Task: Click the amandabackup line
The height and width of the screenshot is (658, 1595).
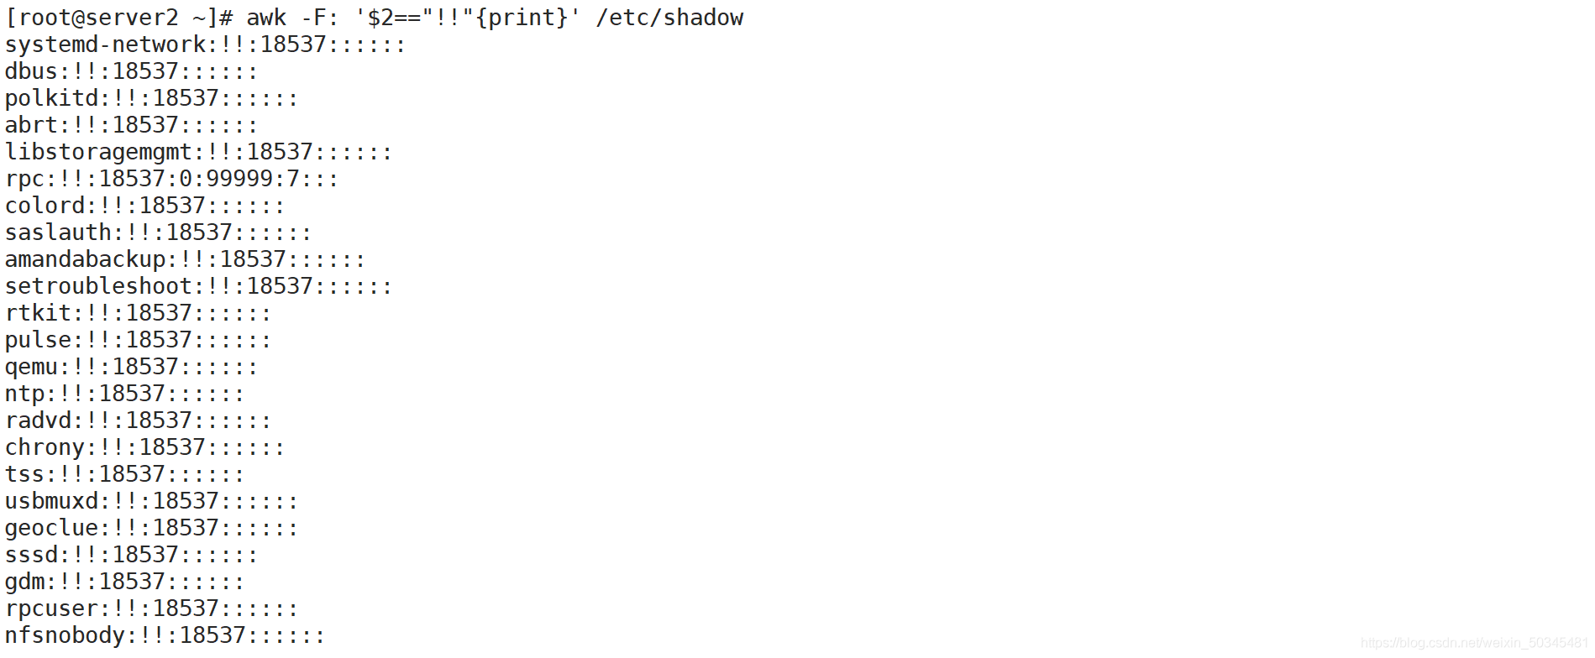Action: coord(185,259)
